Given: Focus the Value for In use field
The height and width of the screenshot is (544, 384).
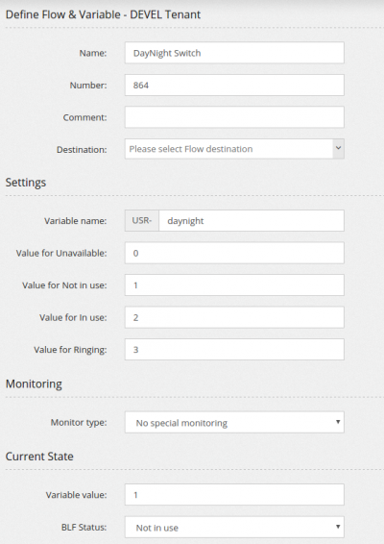Looking at the screenshot, I should tap(234, 317).
